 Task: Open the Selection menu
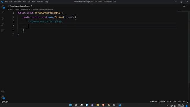(18, 2)
